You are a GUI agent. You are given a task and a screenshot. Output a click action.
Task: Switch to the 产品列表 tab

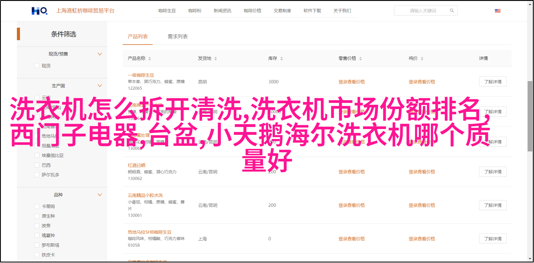(x=138, y=37)
